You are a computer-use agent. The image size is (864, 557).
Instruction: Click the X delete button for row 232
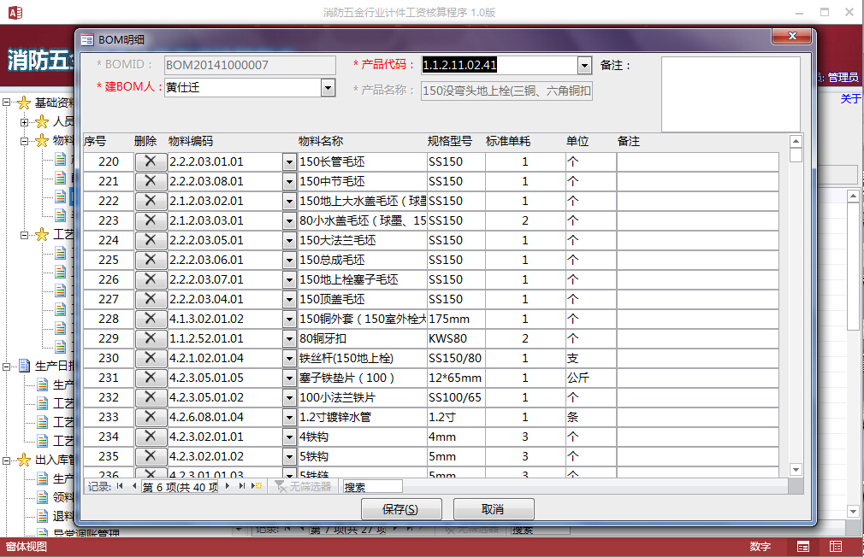tap(151, 397)
